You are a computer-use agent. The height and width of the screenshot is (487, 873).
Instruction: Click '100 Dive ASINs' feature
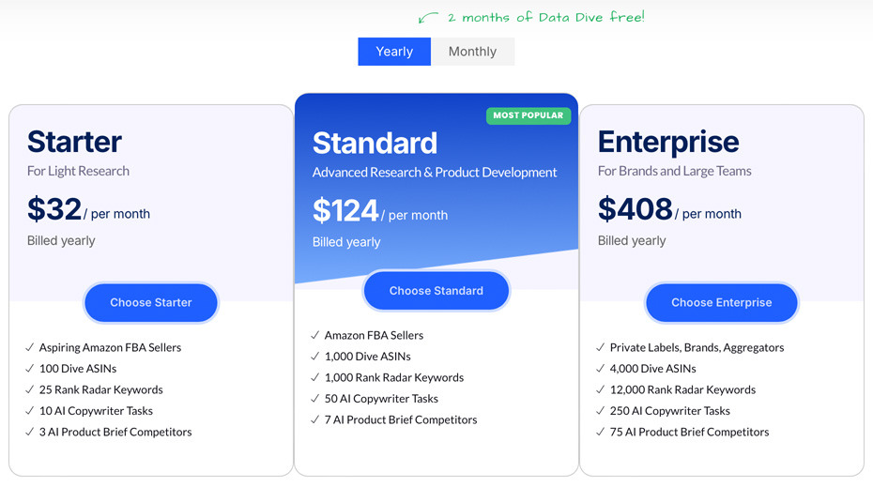[x=78, y=369]
